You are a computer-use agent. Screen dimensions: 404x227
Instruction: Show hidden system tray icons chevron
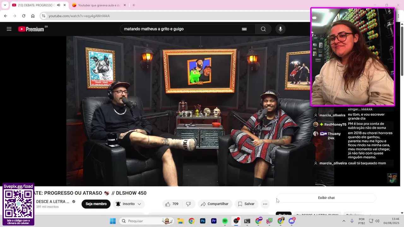[344, 221]
